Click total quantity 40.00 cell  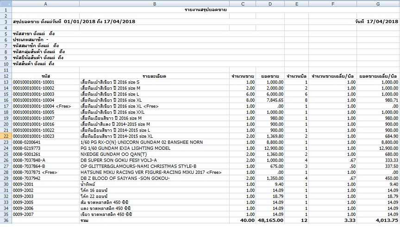[x=243, y=221]
